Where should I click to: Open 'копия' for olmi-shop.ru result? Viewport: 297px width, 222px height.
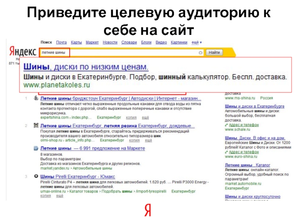(134, 140)
